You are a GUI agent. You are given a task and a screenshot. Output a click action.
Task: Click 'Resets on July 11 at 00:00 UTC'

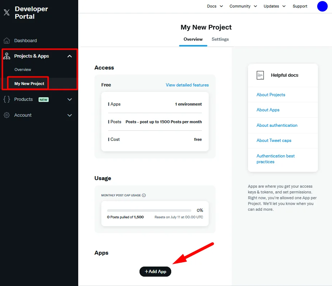(x=179, y=217)
